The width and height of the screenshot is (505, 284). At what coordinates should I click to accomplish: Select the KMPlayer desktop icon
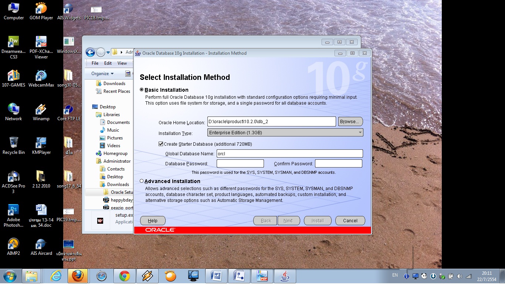coord(41,146)
